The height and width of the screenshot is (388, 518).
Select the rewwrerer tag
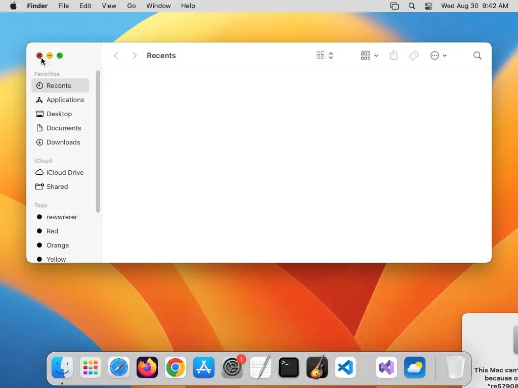pyautogui.click(x=60, y=217)
